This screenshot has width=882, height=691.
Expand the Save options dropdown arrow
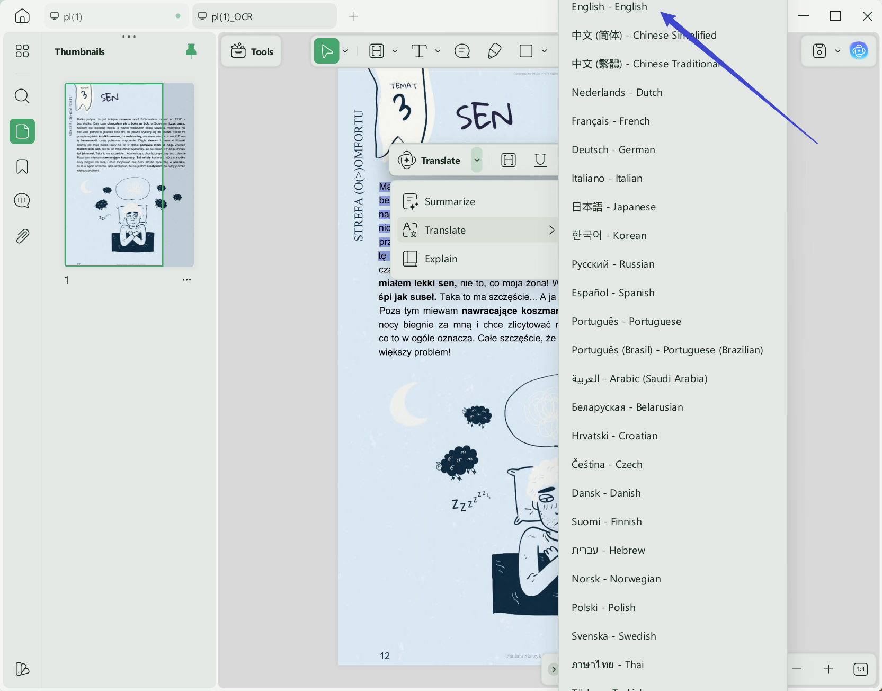coord(838,51)
